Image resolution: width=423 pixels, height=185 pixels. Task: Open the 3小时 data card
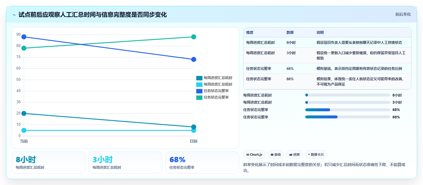(x=125, y=163)
